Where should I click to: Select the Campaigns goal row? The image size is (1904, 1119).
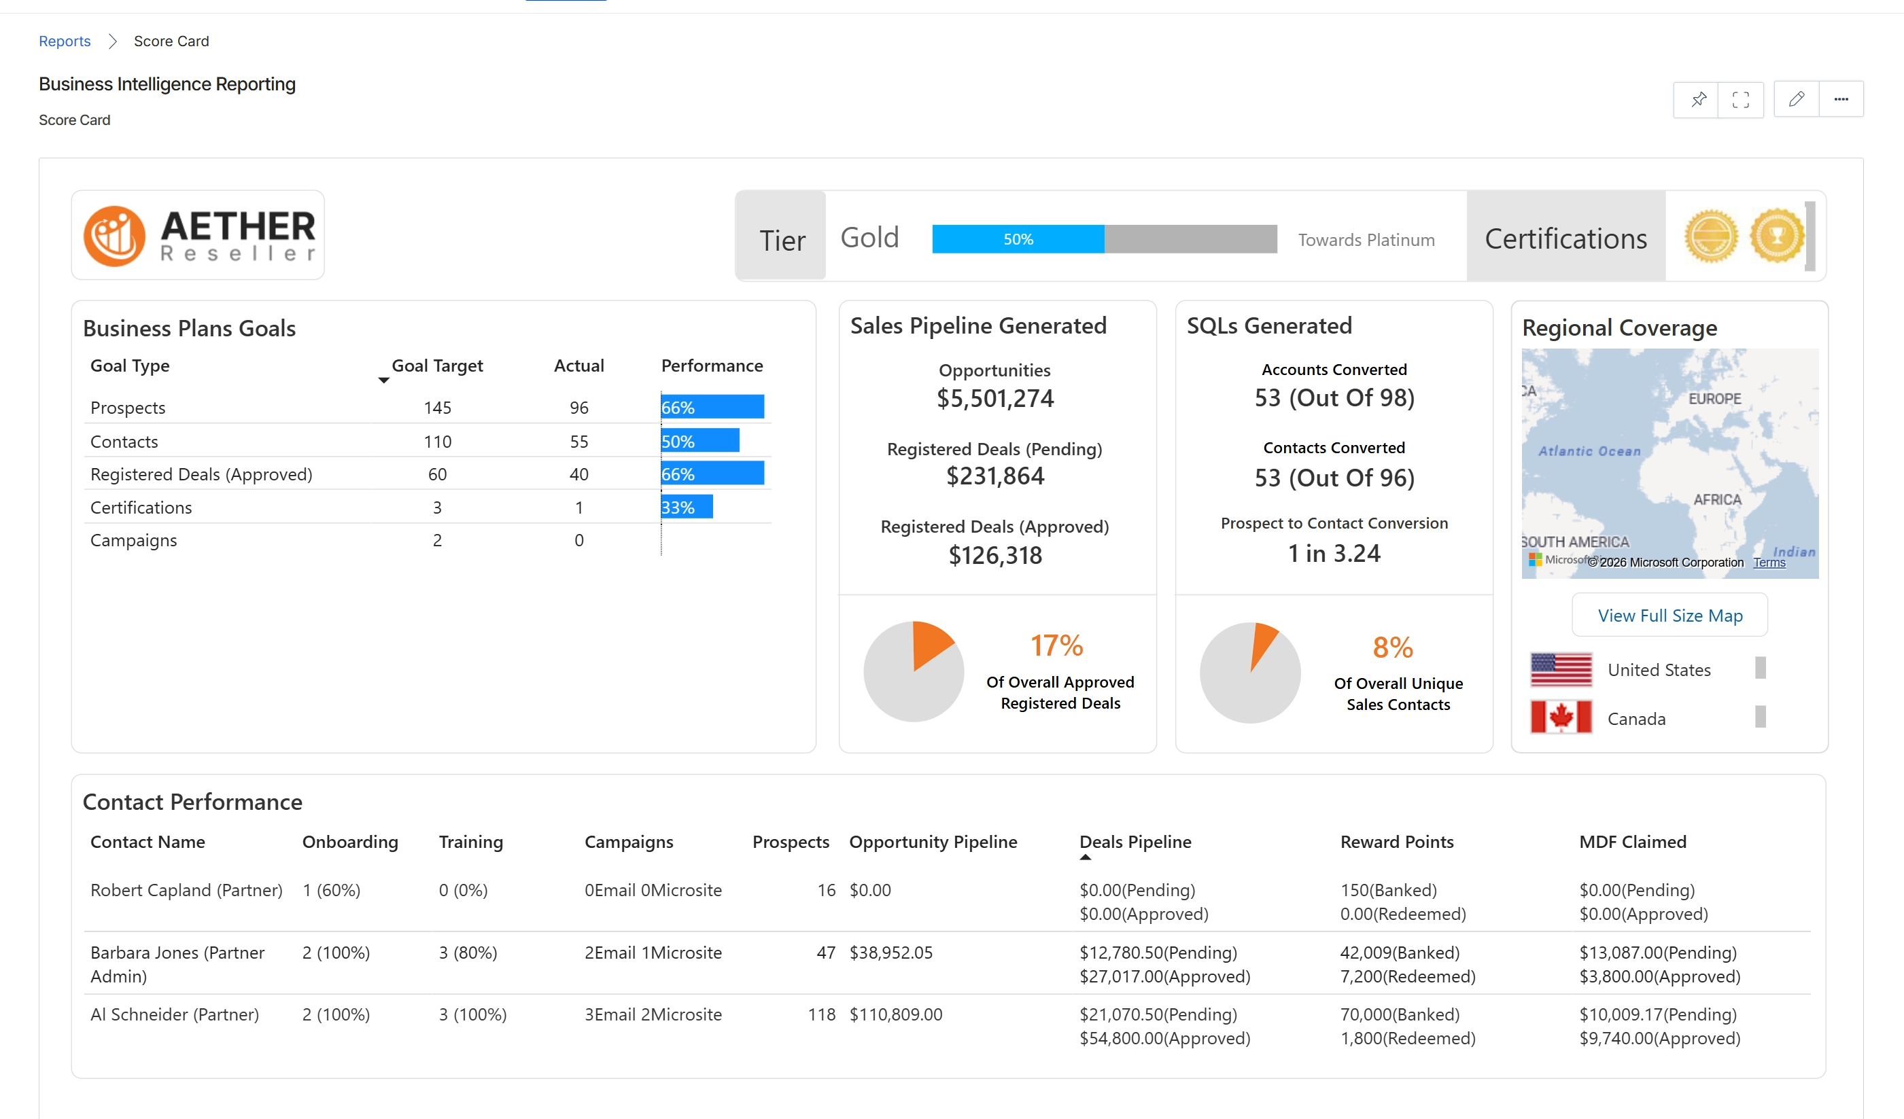point(427,540)
